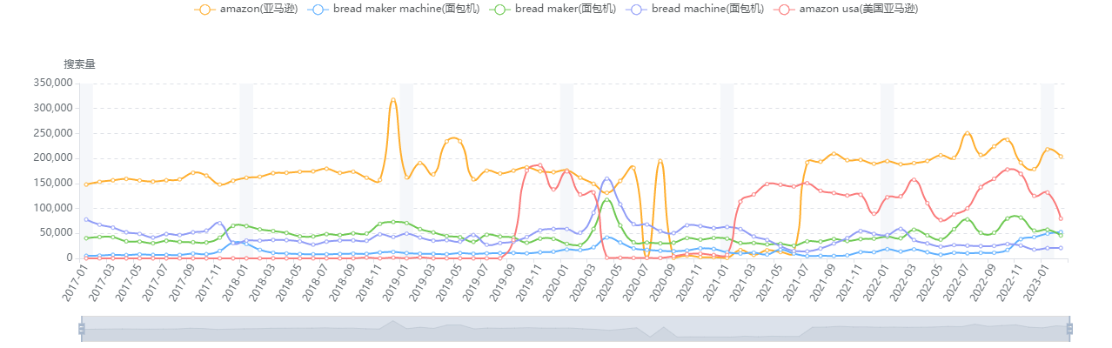Toggle the bread machine(面包机) legend series
Viewport: 1112px width, 348px height.
click(695, 9)
